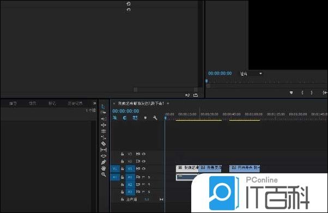Image resolution: width=328 pixels, height=213 pixels.
Task: Select the Rolling Edit tool
Action: click(x=104, y=131)
